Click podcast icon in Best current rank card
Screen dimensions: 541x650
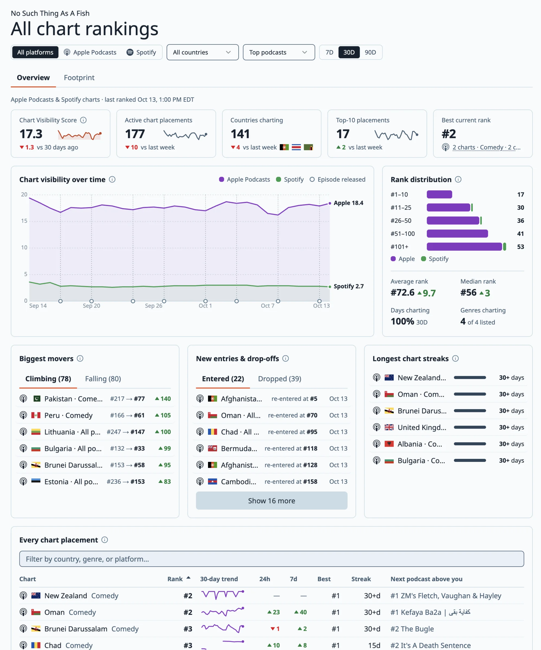click(x=446, y=147)
